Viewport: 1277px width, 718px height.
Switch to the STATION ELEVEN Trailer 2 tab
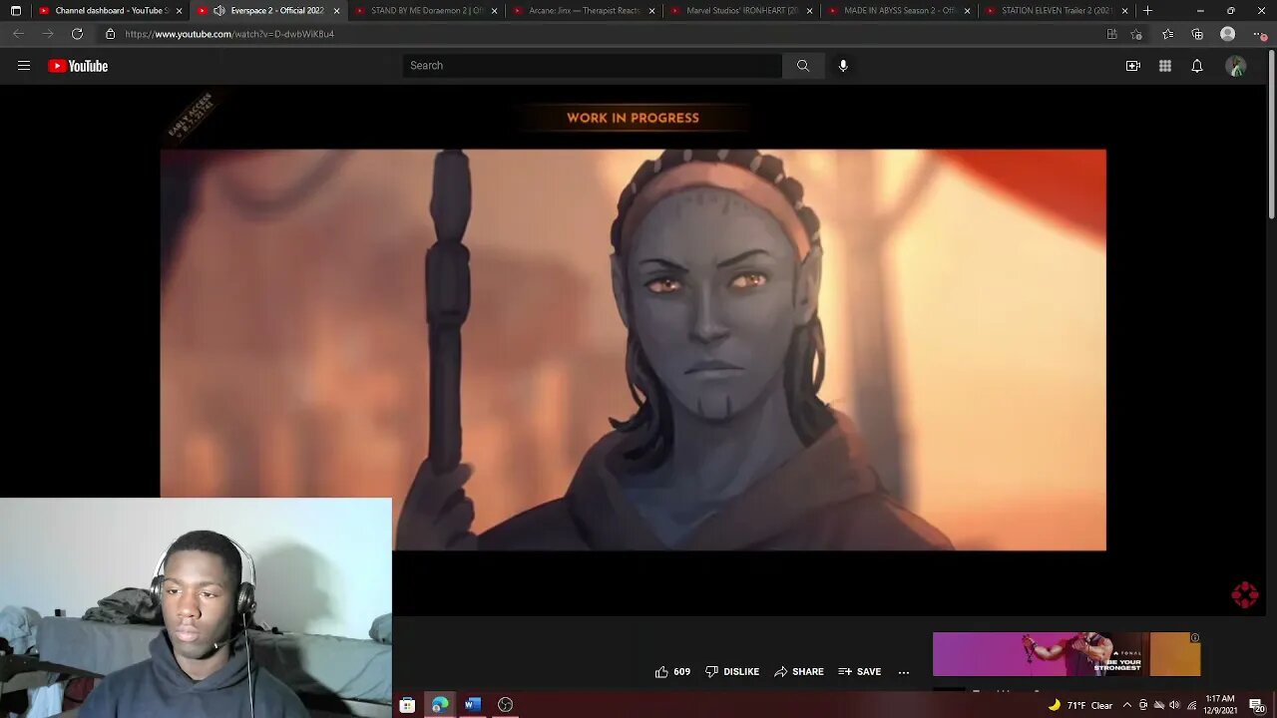1058,11
